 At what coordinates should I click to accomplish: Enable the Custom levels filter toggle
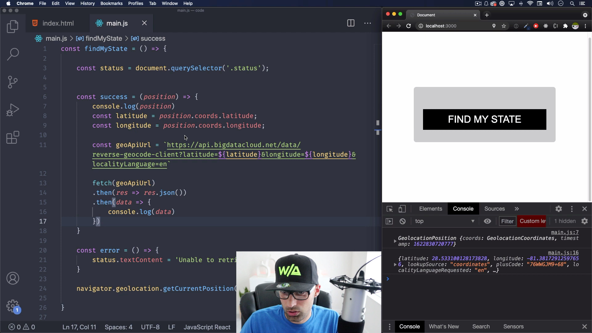tap(532, 221)
